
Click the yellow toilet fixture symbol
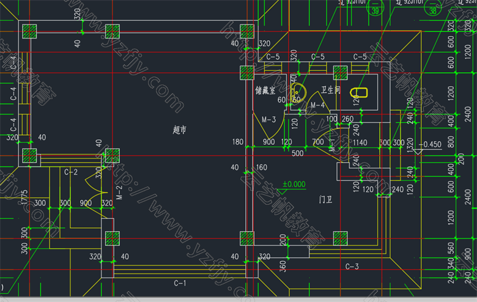point(359,93)
